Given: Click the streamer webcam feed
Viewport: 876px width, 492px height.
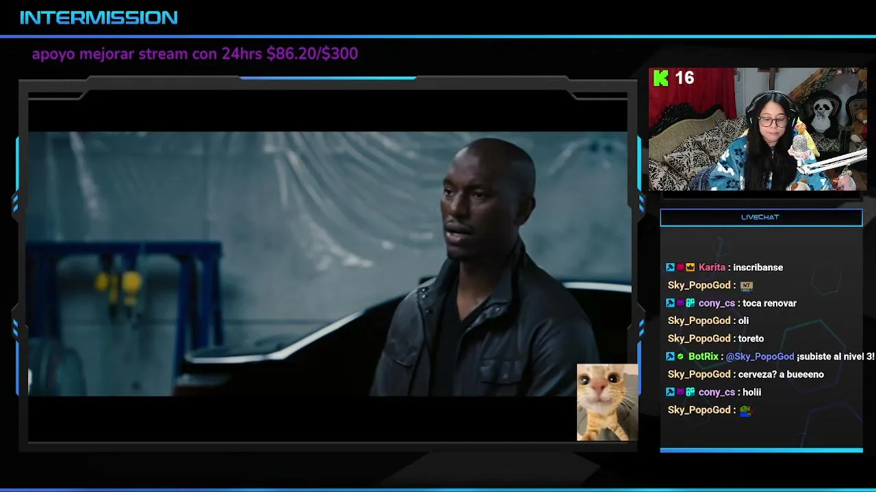Looking at the screenshot, I should [x=758, y=129].
